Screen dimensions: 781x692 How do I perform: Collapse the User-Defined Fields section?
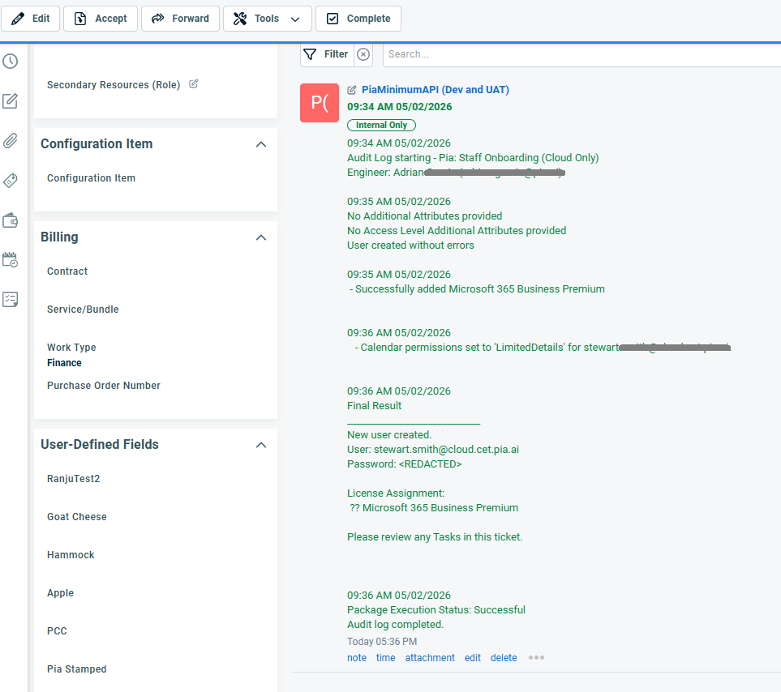click(x=261, y=445)
